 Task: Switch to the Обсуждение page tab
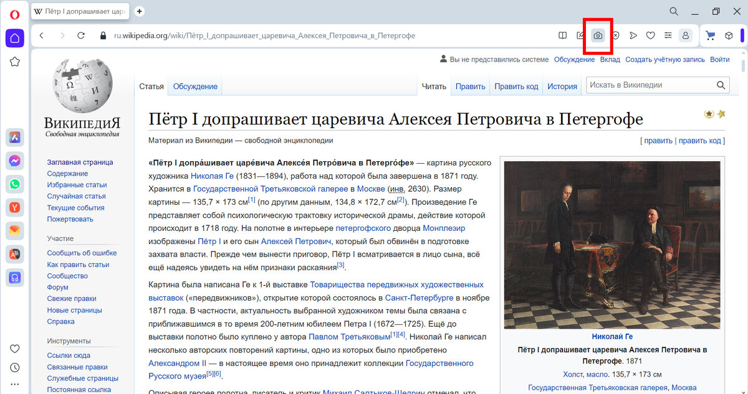[195, 87]
